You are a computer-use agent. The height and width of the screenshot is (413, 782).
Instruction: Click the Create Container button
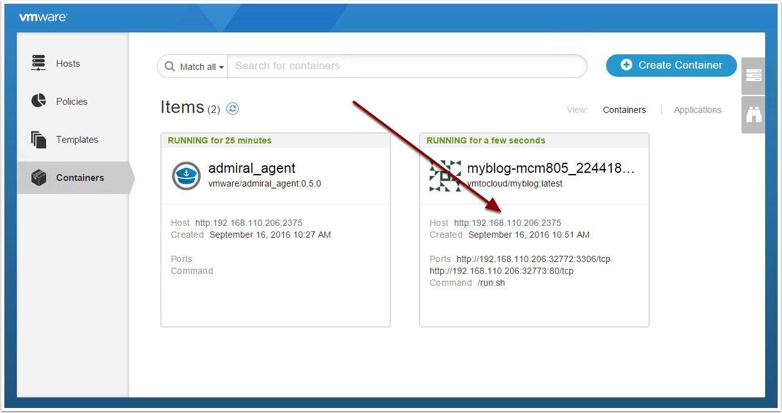(672, 65)
